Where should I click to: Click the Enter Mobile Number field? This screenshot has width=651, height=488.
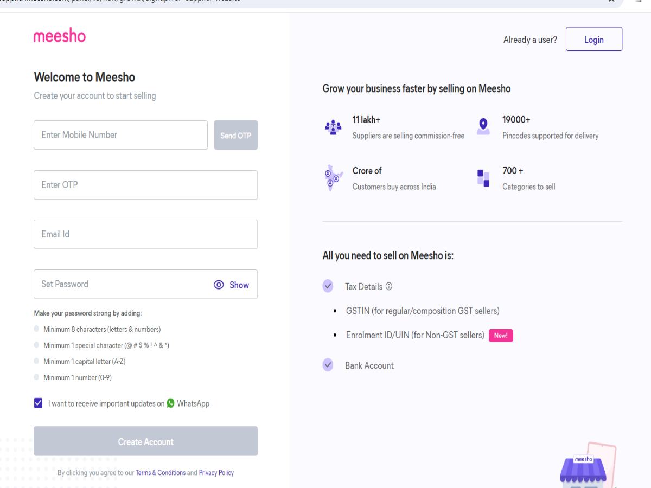[x=120, y=134]
